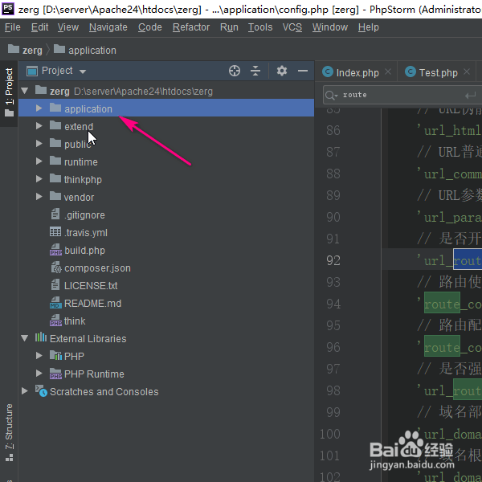Expand the public folder arrow

coord(39,144)
